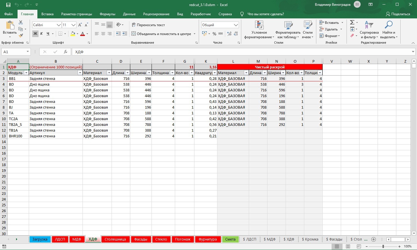417x250 pixels.
Task: Click the percent style icon
Action: 214,34
